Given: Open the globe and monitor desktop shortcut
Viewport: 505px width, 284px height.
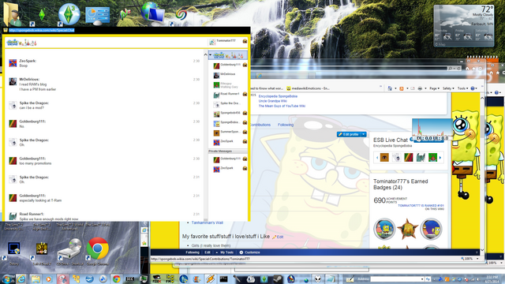Looking at the screenshot, I should point(152,13).
